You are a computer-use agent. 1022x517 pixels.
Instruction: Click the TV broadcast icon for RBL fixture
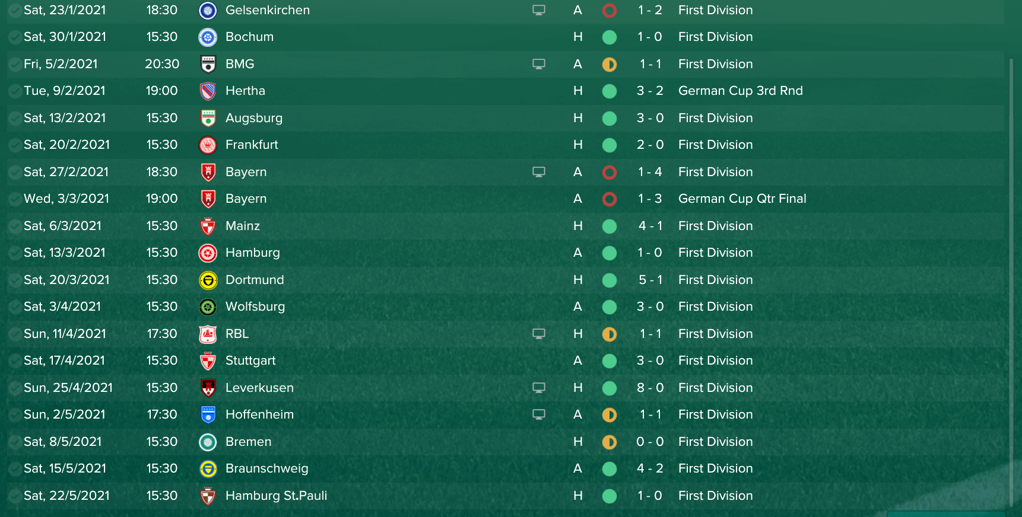[x=539, y=334]
